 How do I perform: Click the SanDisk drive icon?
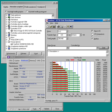(12, 44)
